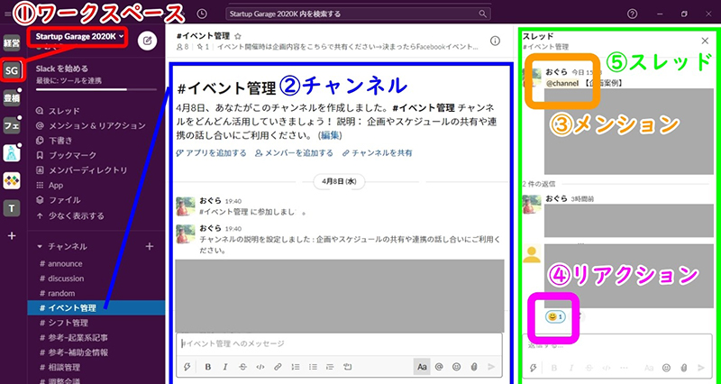Image resolution: width=721 pixels, height=384 pixels.
Task: Open emoji picker in channel composer
Action: (x=456, y=367)
